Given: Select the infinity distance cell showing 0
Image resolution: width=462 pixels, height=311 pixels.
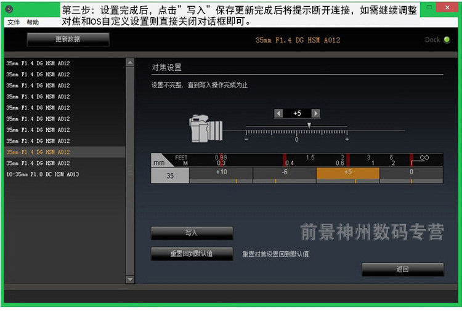Looking at the screenshot, I should point(411,176).
